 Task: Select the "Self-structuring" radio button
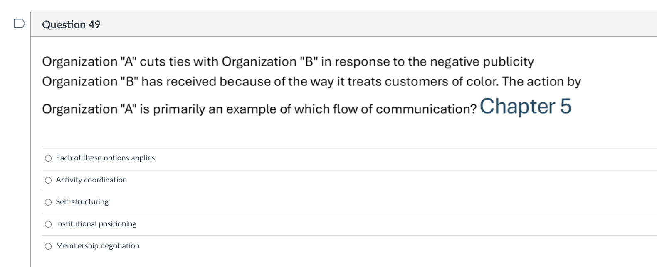(x=48, y=202)
